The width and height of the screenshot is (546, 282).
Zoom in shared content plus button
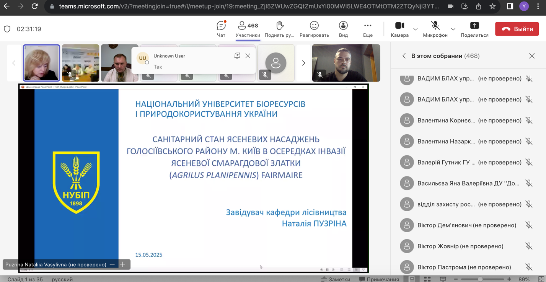122,264
